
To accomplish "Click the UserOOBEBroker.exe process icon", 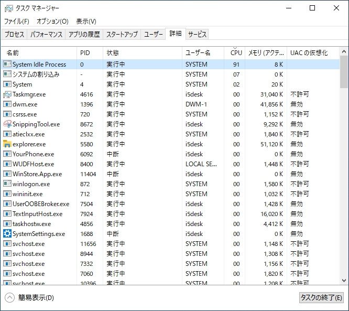I will pyautogui.click(x=7, y=204).
